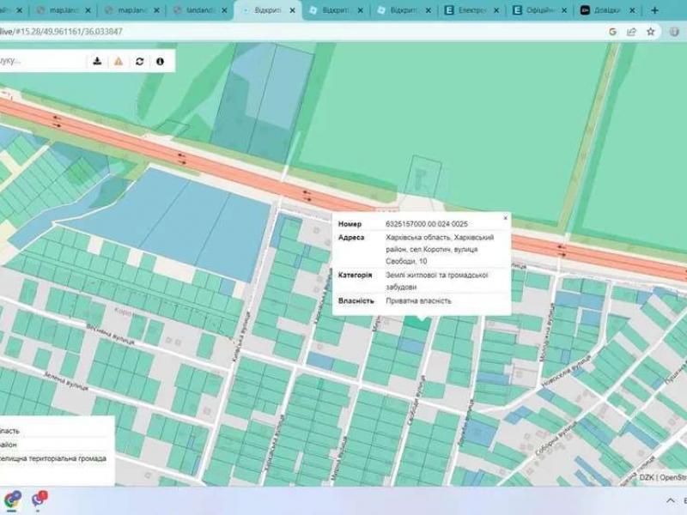Viewport: 687px width, 515px height.
Task: Click the share icon in address bar
Action: tap(632, 32)
